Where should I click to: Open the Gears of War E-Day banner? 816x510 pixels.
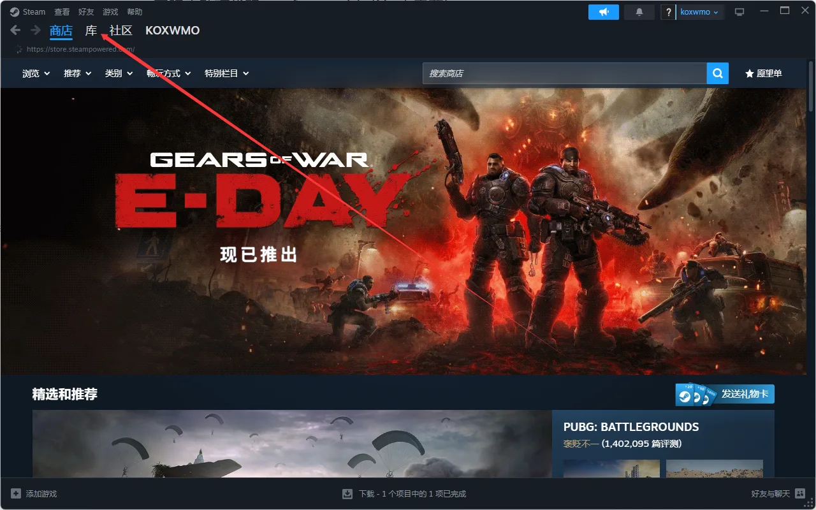pyautogui.click(x=404, y=231)
